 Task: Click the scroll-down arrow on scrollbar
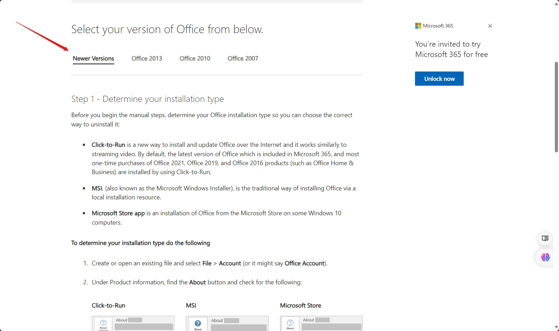click(x=556, y=327)
